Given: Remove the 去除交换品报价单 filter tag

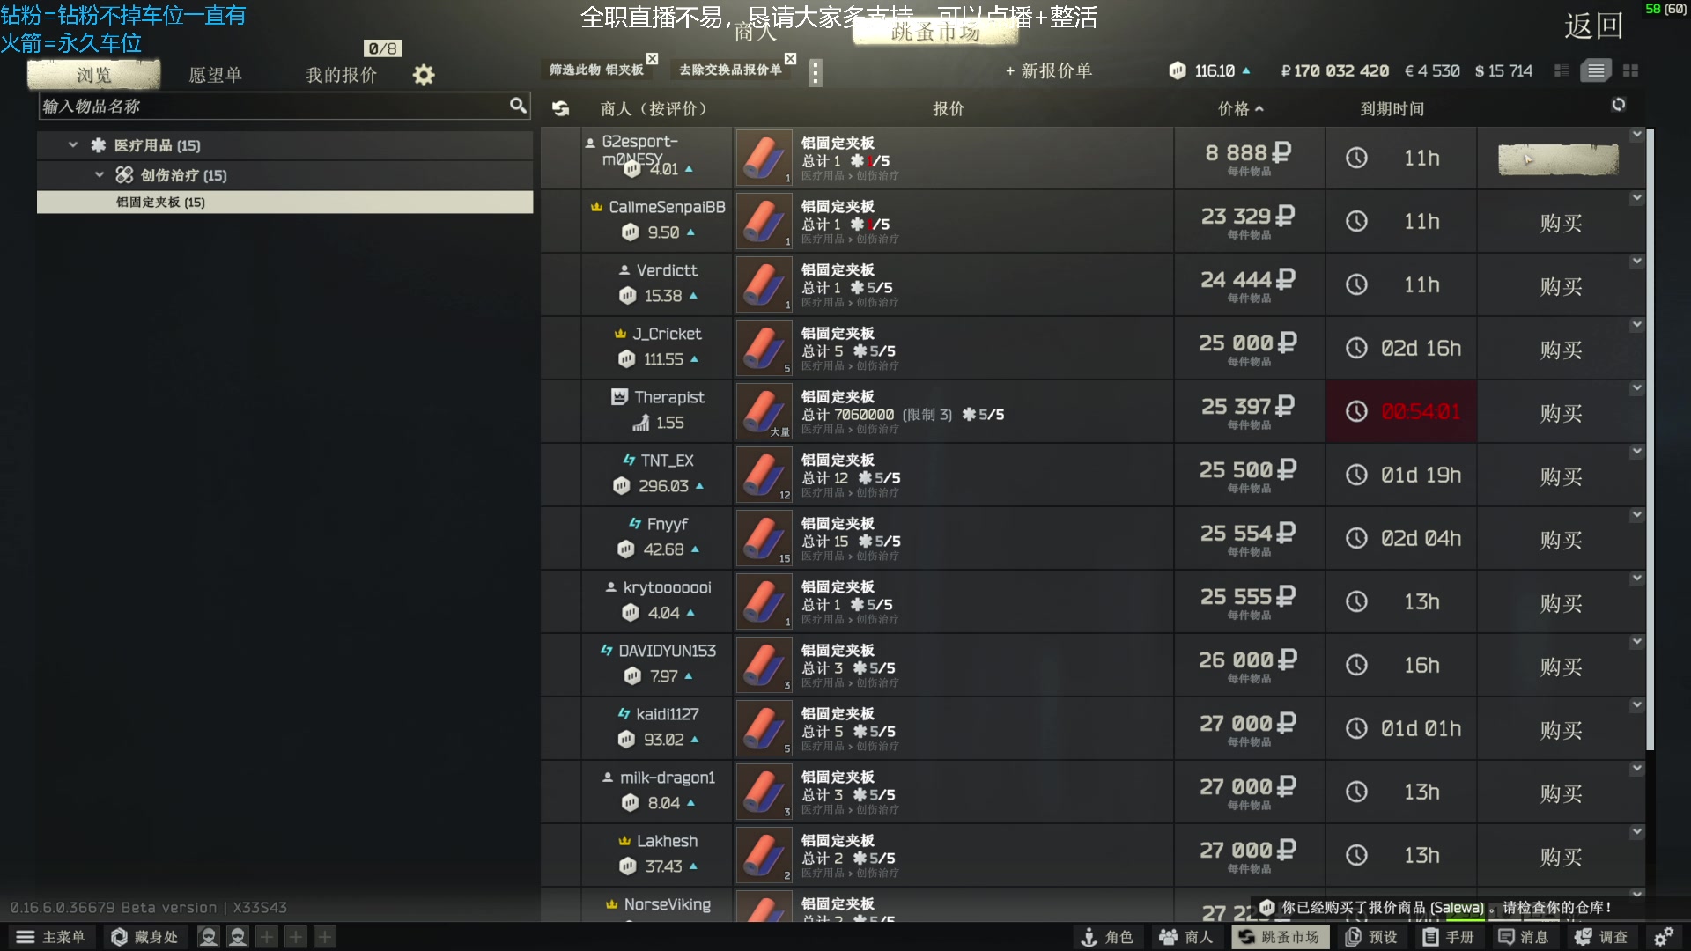Looking at the screenshot, I should 790,58.
